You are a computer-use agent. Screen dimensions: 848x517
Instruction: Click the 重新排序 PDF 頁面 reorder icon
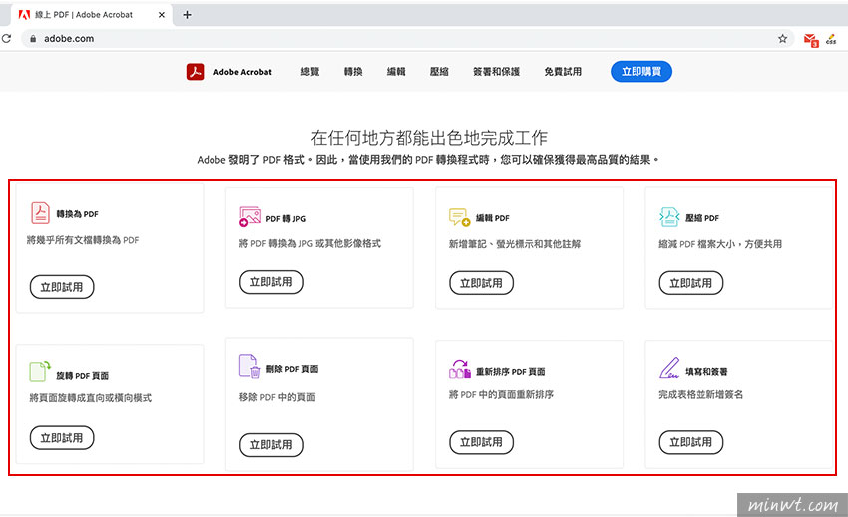(x=460, y=369)
